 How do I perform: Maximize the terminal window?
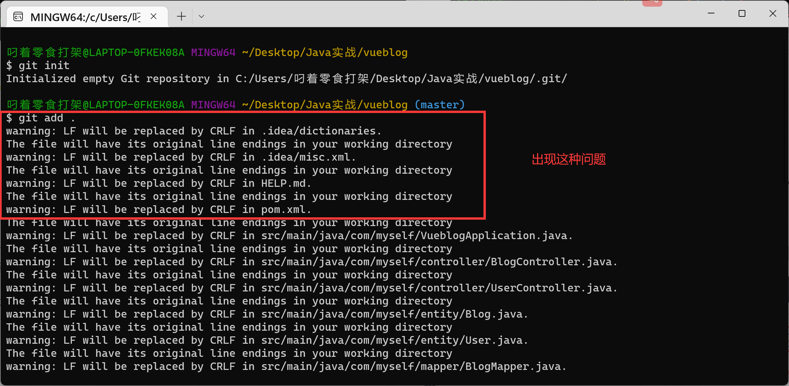[742, 13]
